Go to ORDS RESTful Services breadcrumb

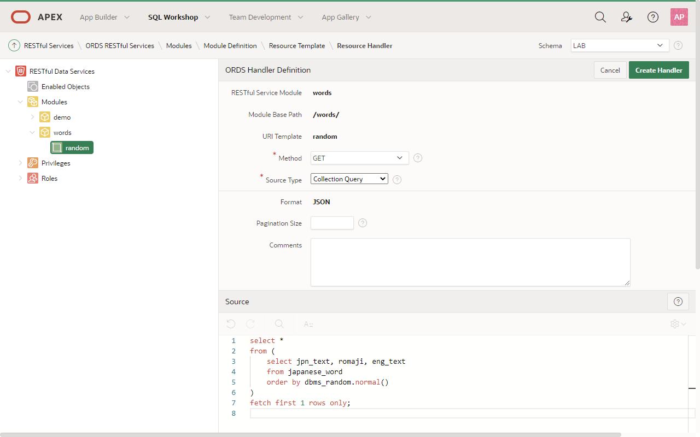(x=120, y=45)
